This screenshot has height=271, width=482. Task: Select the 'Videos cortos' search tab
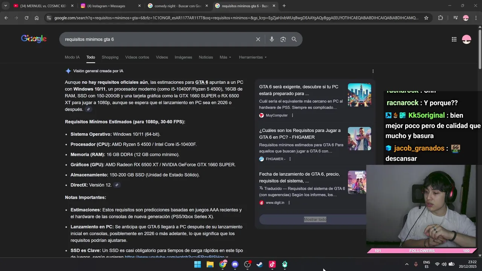click(x=137, y=57)
